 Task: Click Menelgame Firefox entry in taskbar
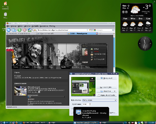click(35, 123)
